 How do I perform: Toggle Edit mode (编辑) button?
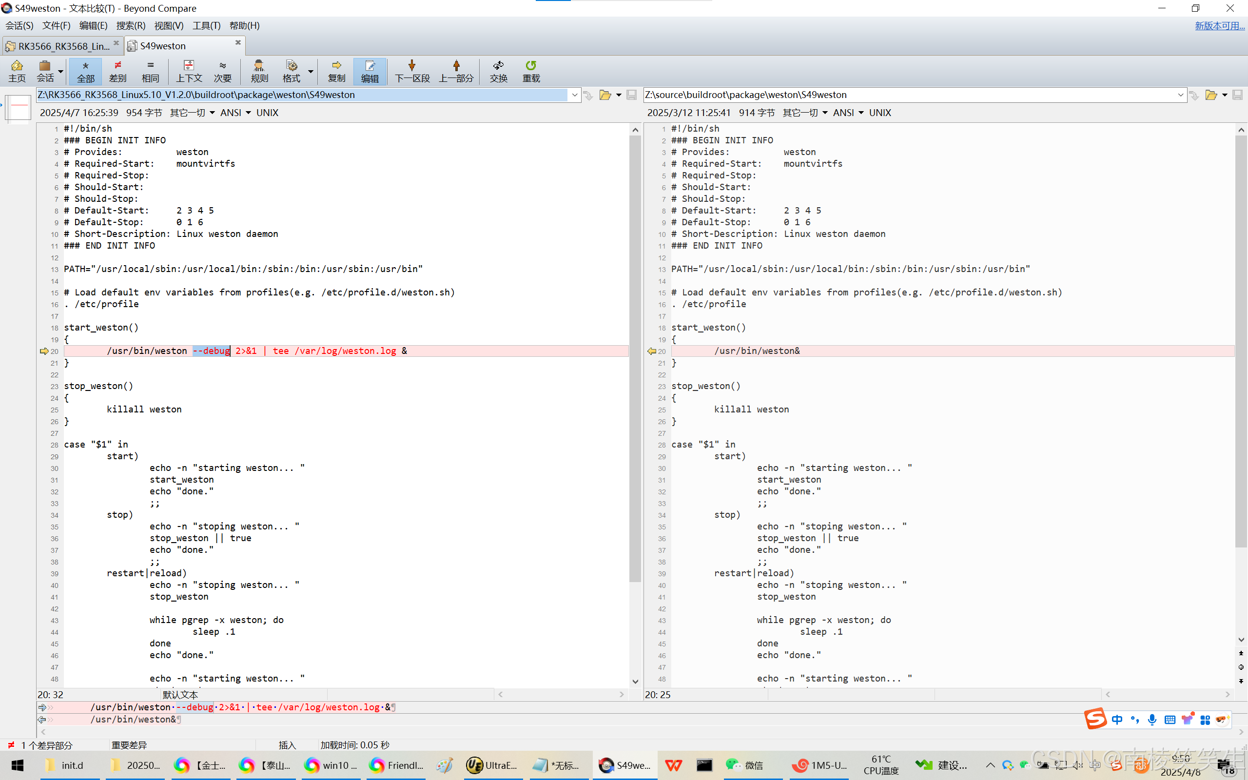(x=370, y=71)
